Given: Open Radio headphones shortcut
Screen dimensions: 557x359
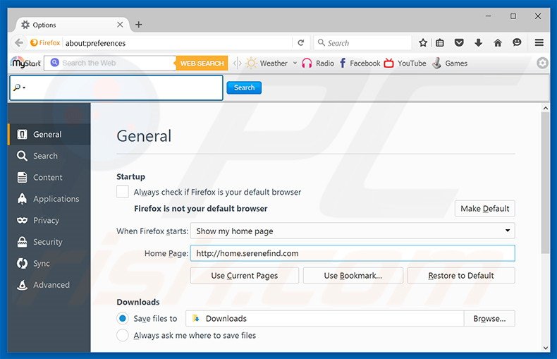Looking at the screenshot, I should (x=318, y=63).
